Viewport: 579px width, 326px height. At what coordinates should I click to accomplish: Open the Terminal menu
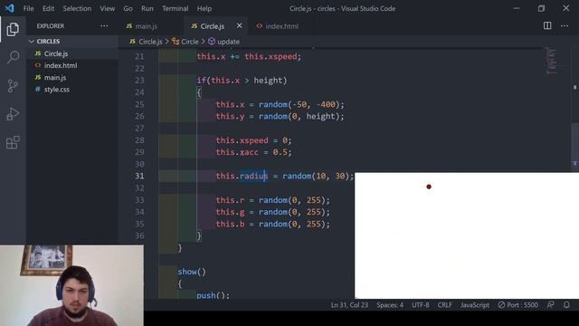click(175, 8)
